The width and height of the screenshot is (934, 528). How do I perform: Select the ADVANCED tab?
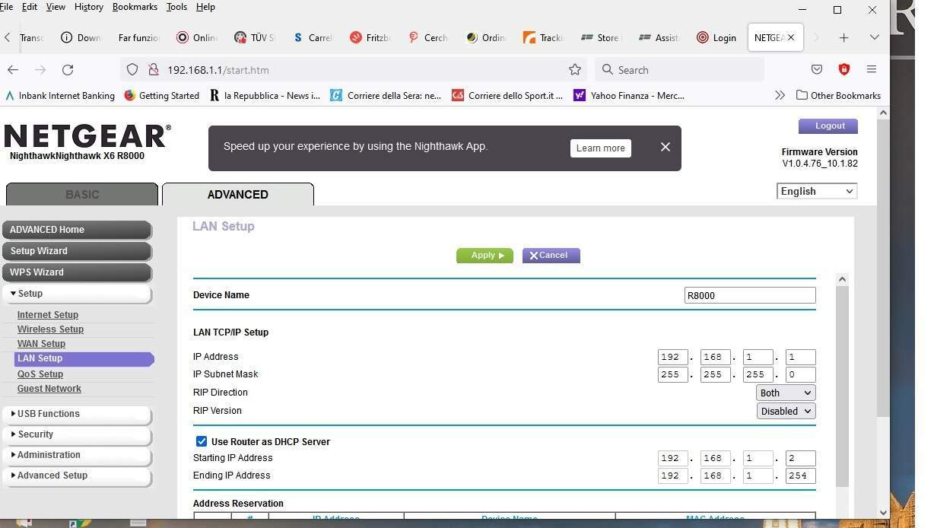(x=238, y=194)
